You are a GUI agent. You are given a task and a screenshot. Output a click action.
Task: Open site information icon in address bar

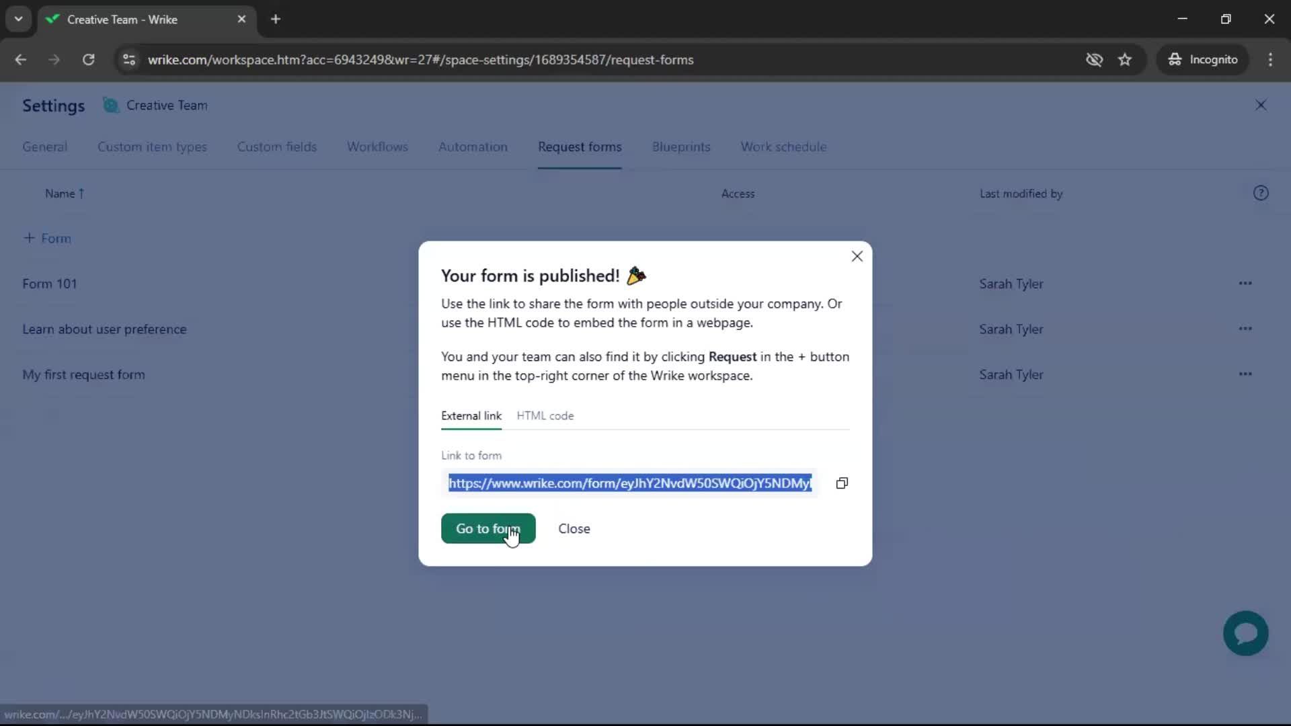(x=129, y=60)
